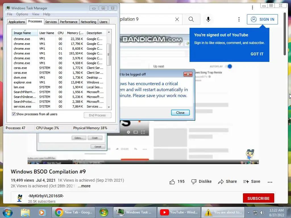Screen dimensions: 291x218
Task: Launch Windows Media Player from the taskbar
Action: (x=42, y=212)
